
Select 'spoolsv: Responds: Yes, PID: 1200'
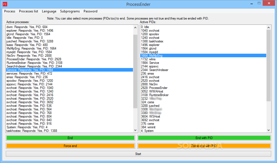[70, 81]
